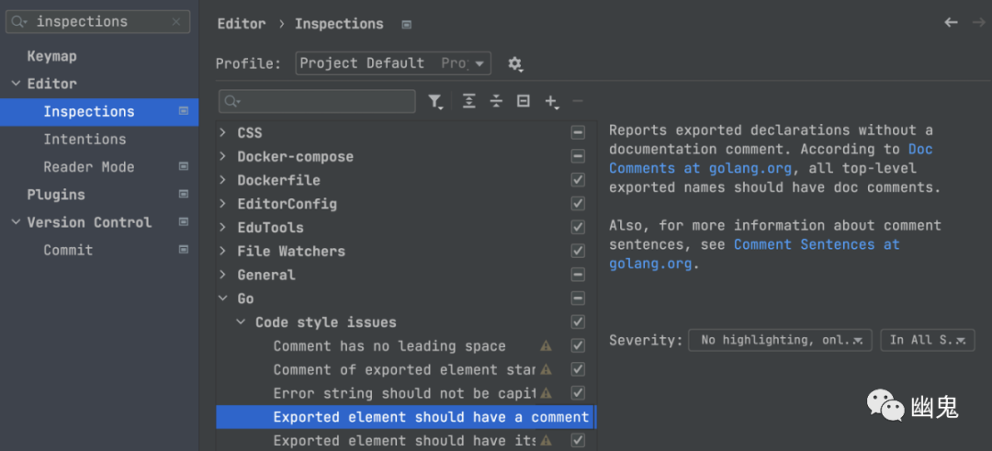Select Error string should not be capitalized item
The image size is (992, 451).
[x=404, y=393]
